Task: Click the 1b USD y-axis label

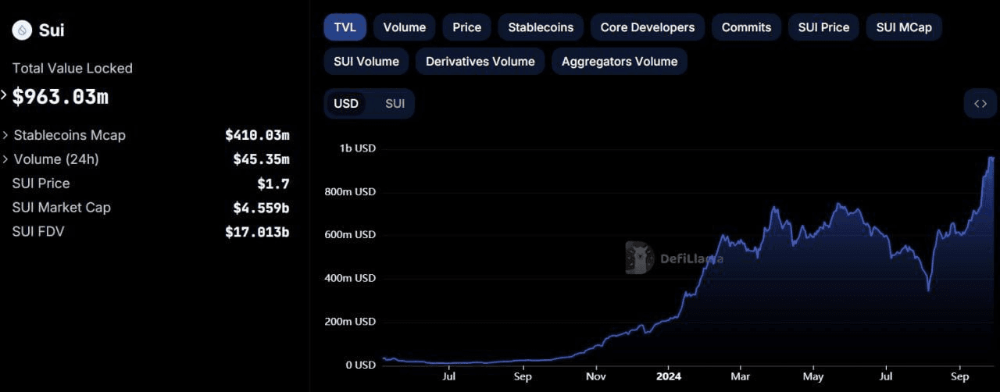Action: click(358, 148)
